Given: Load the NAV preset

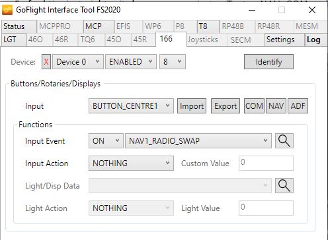Looking at the screenshot, I should [276, 106].
